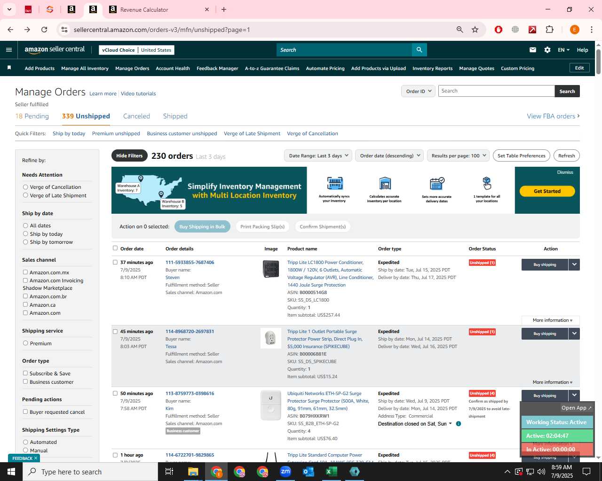
Task: Click the Chrome zoom magnifier icon in address bar
Action: point(459,30)
